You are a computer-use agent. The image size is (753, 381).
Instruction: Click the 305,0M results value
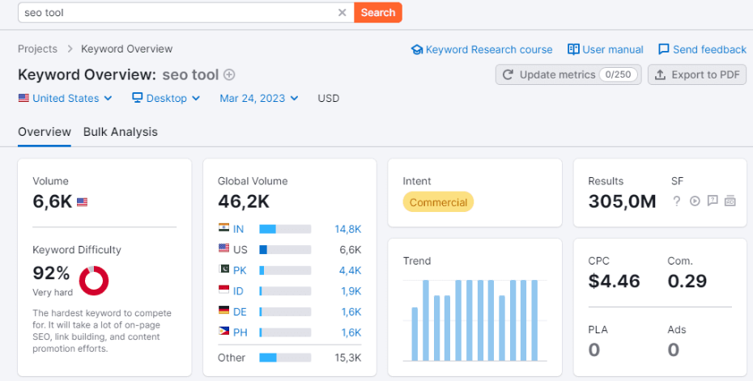click(x=622, y=201)
